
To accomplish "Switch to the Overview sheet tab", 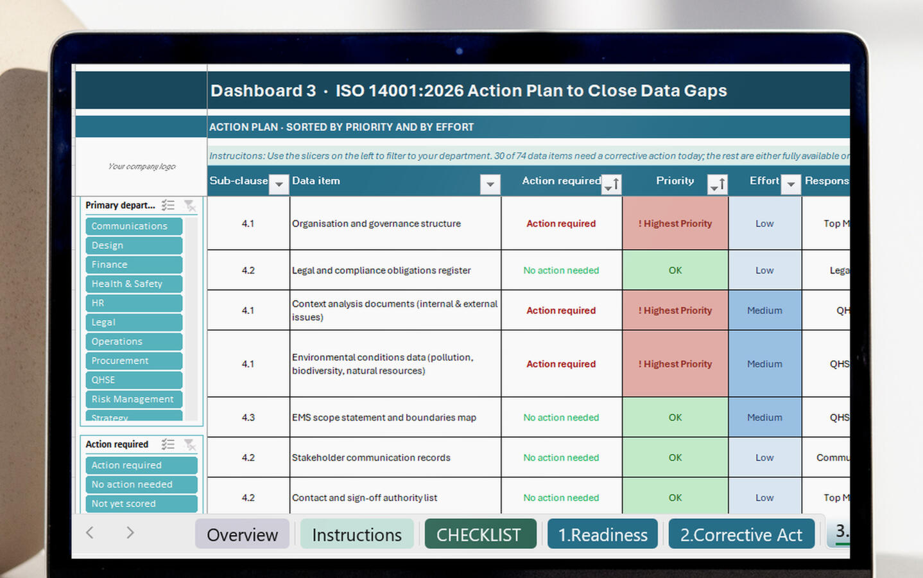I will (243, 534).
